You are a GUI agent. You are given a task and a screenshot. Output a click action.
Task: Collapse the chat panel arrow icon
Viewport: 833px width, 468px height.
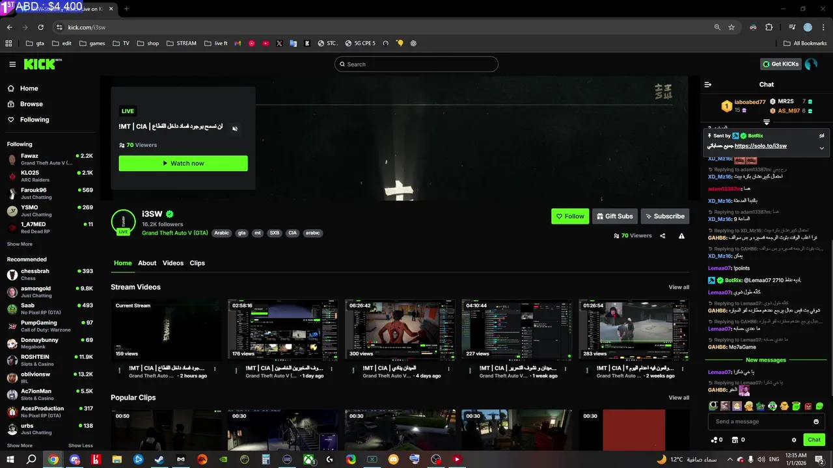[708, 84]
